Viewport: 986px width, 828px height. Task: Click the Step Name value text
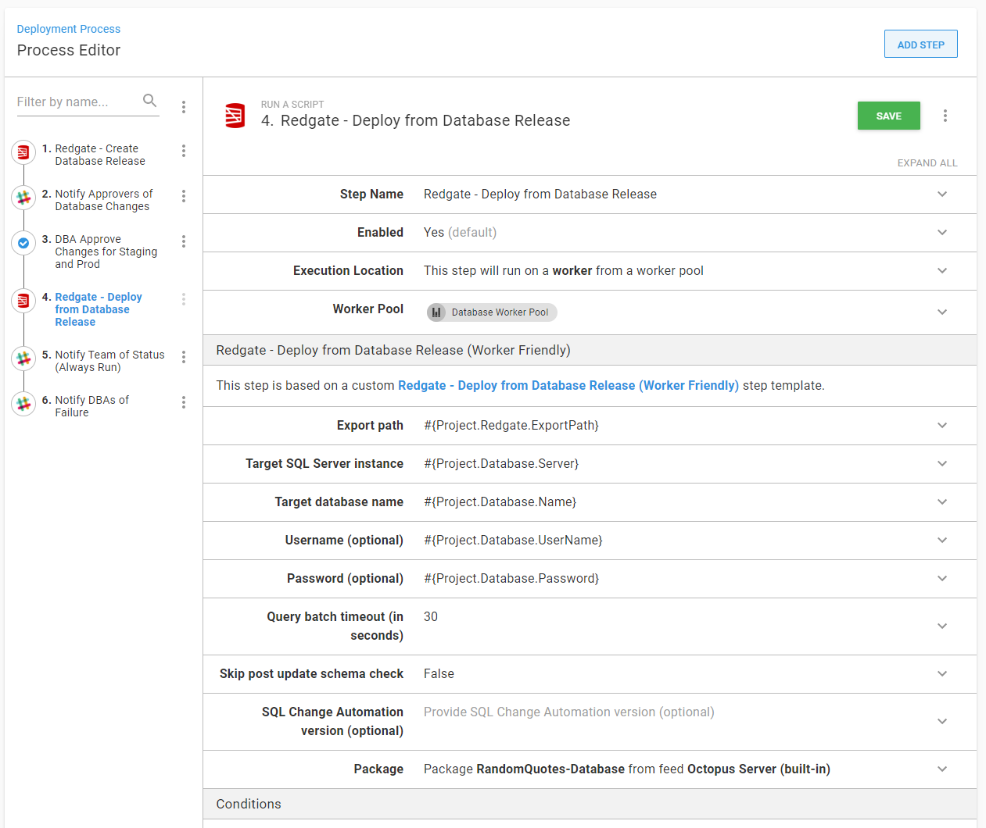coord(540,195)
